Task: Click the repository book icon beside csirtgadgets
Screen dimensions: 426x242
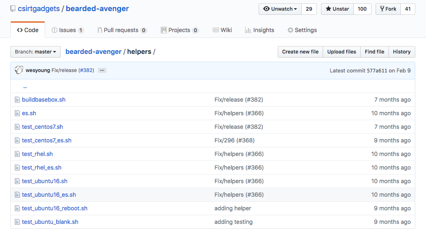Action: coord(13,9)
